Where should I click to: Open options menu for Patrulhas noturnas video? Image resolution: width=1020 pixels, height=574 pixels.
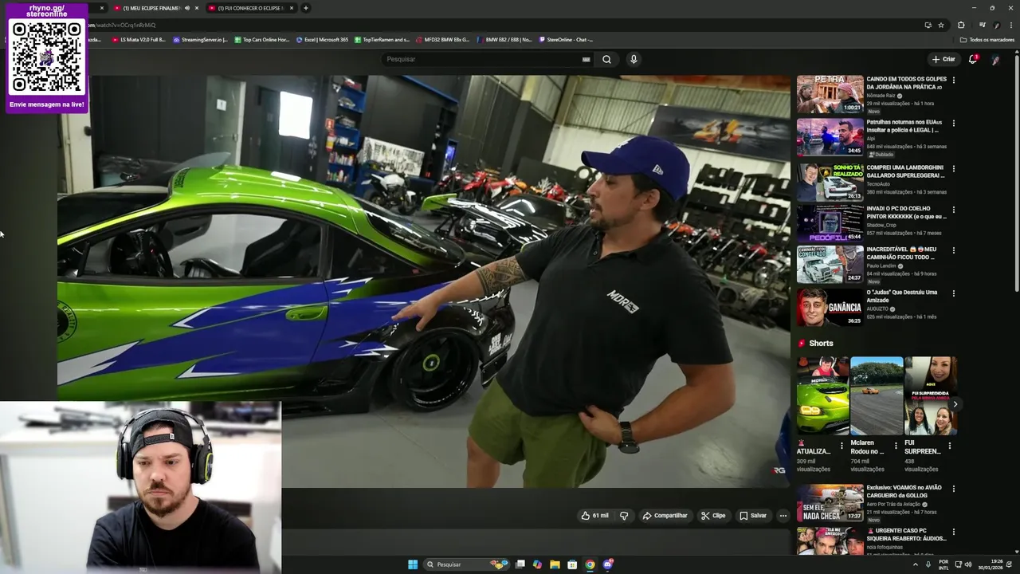[953, 123]
